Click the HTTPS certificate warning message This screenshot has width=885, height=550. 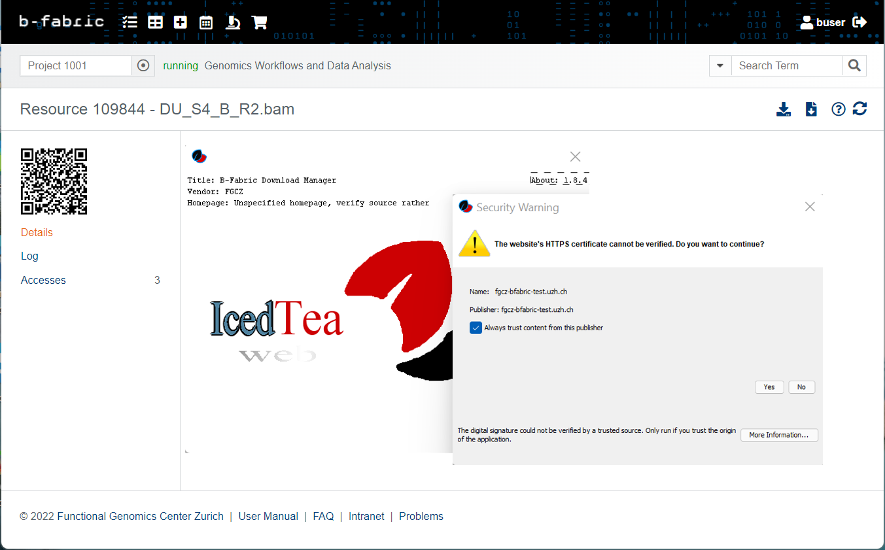point(629,244)
